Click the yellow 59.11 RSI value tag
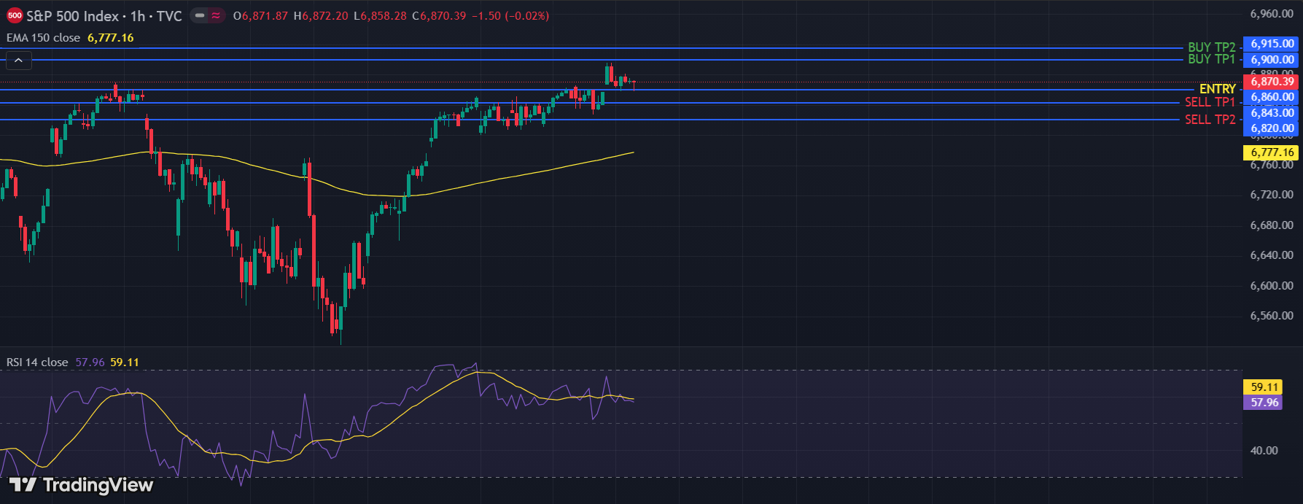This screenshot has width=1303, height=504. pos(1264,387)
